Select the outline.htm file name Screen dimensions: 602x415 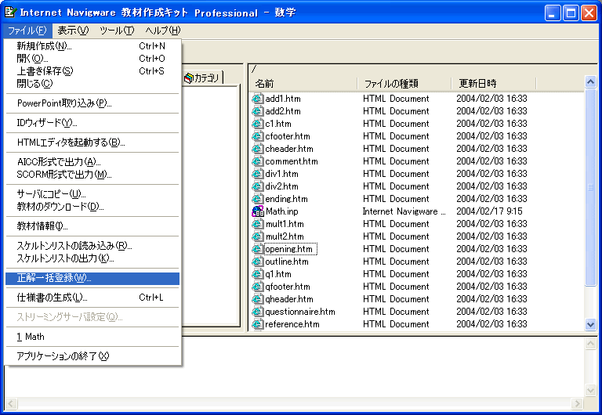[x=287, y=262]
